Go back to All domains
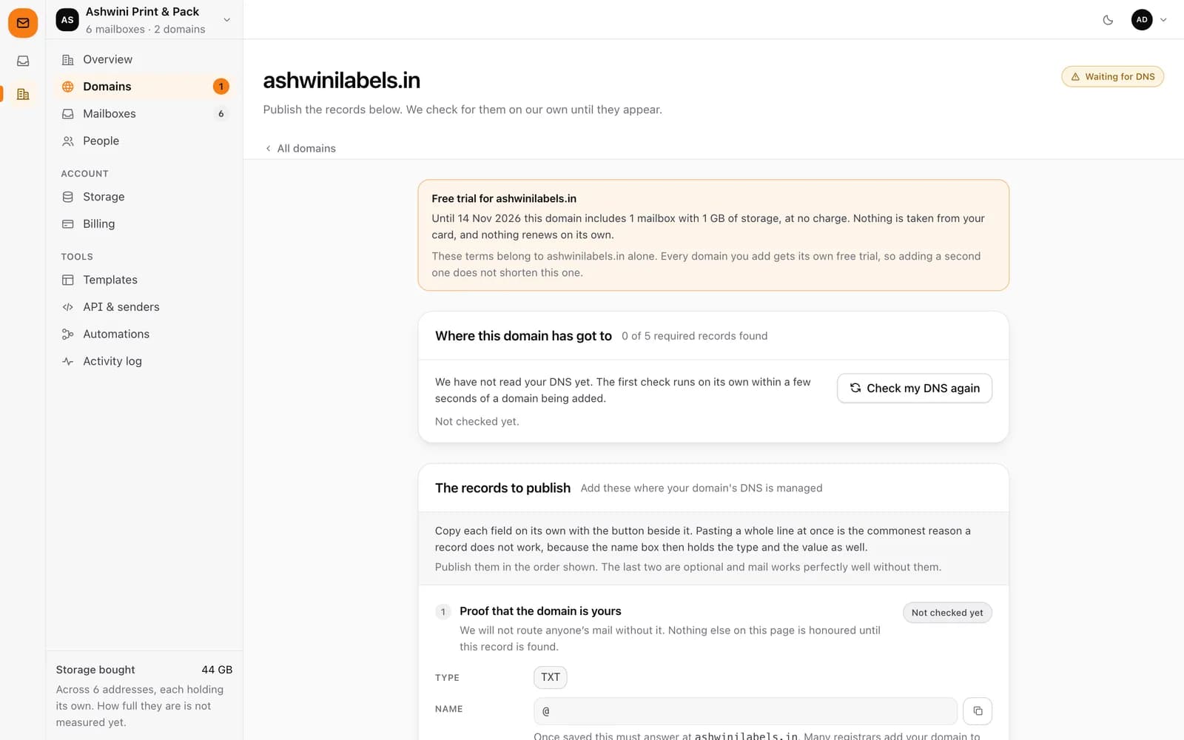This screenshot has height=740, width=1184. [x=300, y=148]
